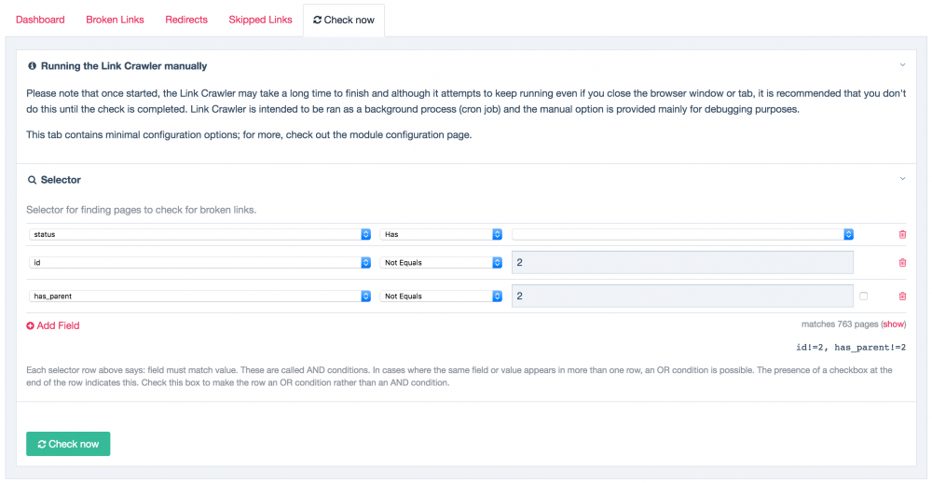This screenshot has height=483, width=932.
Task: Click the info icon beside Running the Link Crawler
Action: (x=31, y=66)
